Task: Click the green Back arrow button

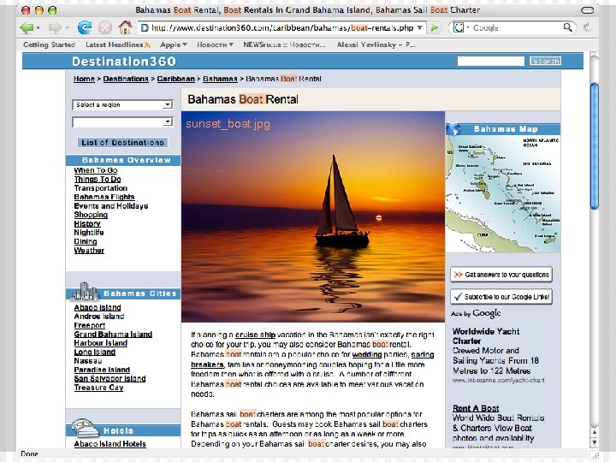Action: 27,28
